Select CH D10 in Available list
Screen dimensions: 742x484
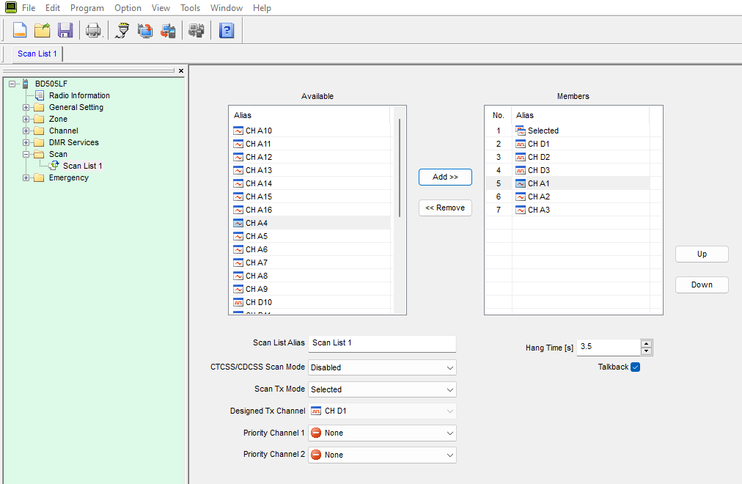click(x=310, y=302)
